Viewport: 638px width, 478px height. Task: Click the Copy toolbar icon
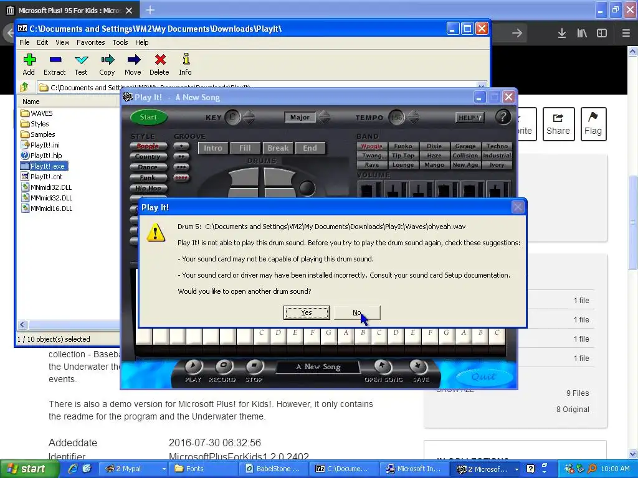(x=107, y=60)
